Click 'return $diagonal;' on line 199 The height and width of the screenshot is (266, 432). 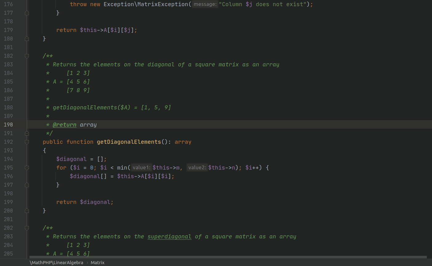pos(85,202)
